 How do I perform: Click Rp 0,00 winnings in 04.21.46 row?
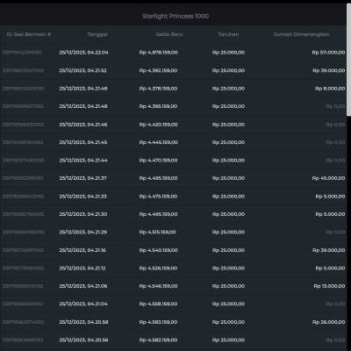click(335, 125)
